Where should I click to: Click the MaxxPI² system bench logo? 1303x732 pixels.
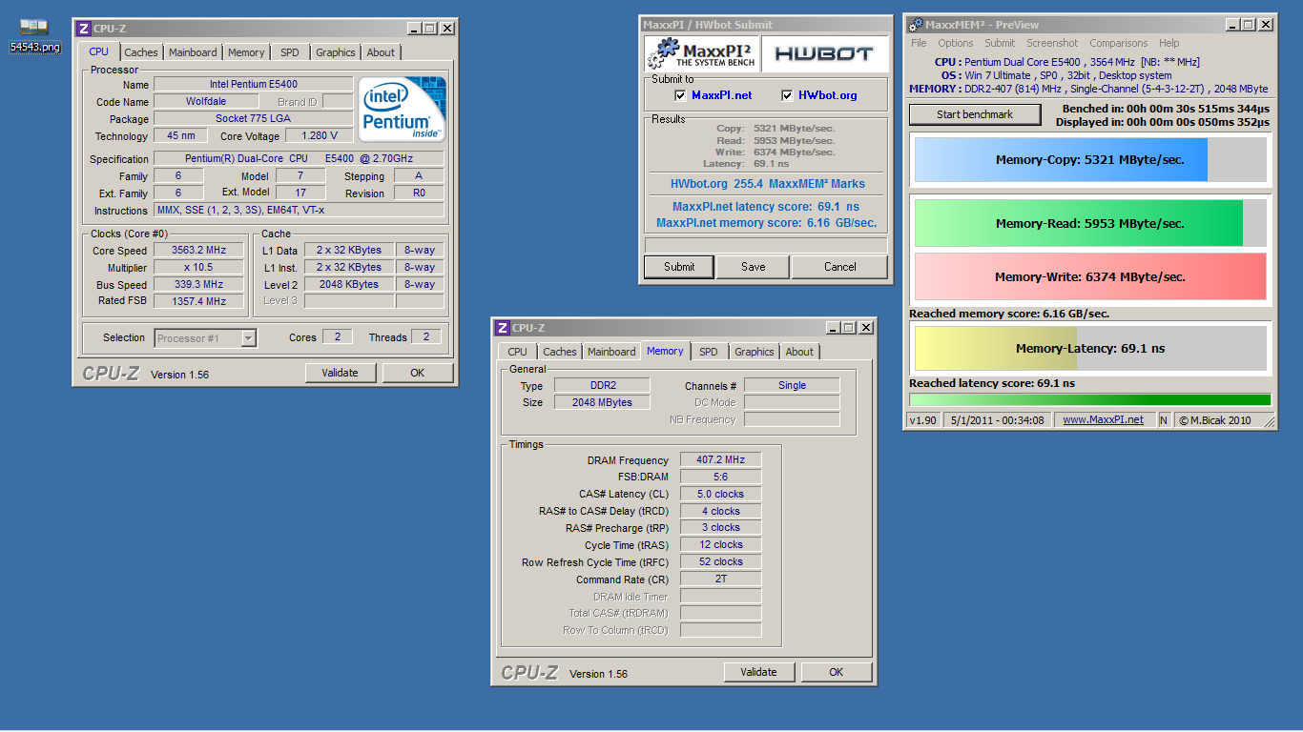click(701, 54)
